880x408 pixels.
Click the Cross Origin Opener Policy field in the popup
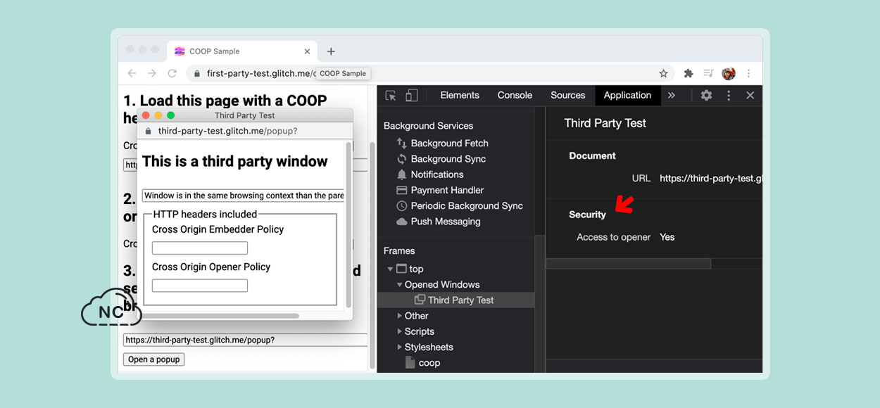[200, 285]
